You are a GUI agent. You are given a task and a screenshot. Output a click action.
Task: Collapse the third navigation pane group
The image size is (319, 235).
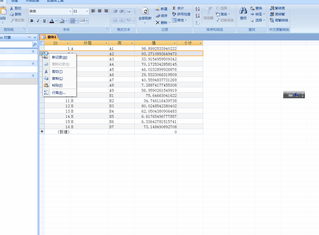pos(33,75)
